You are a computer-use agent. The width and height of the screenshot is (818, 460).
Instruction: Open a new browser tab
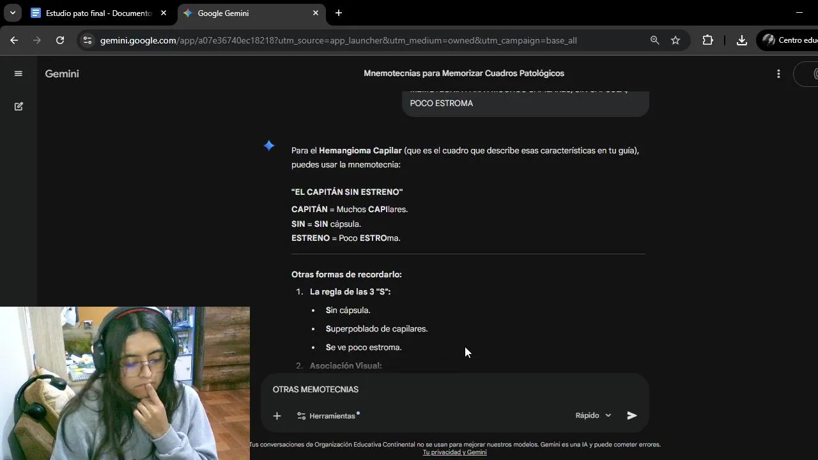coord(339,13)
